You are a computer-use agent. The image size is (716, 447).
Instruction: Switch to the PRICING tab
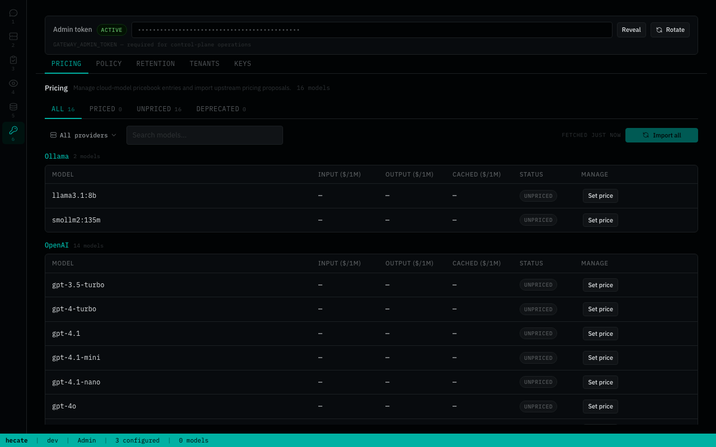(67, 64)
